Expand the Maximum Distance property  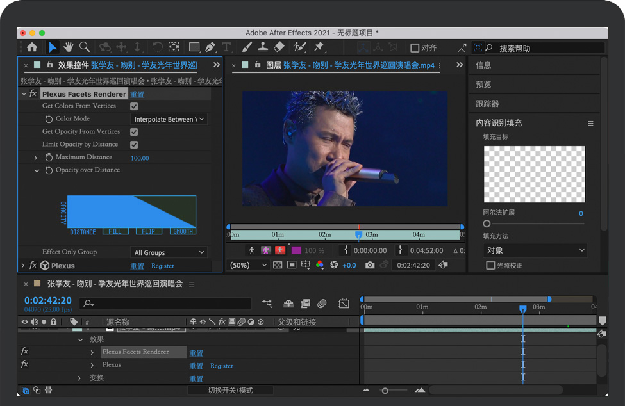[x=37, y=158]
